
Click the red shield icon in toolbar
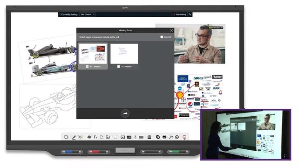pyautogui.click(x=184, y=137)
